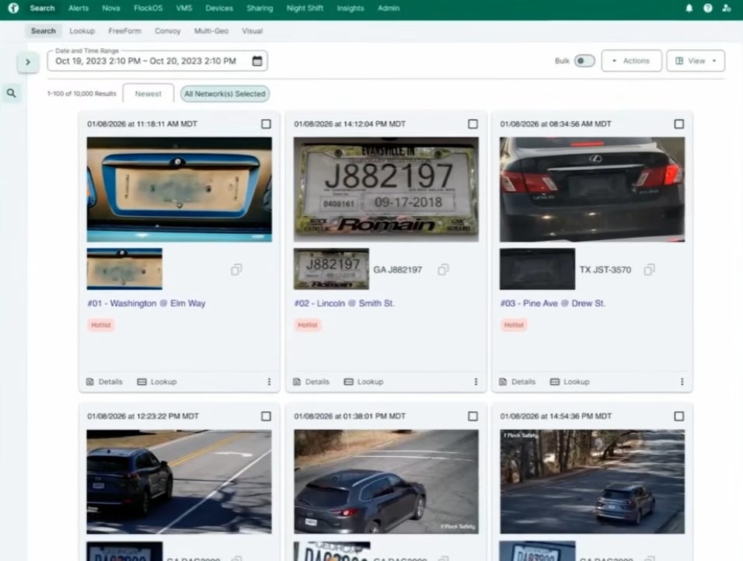Open more options on Pine Ave @ Drew St. card
This screenshot has height=561, width=743.
[682, 382]
